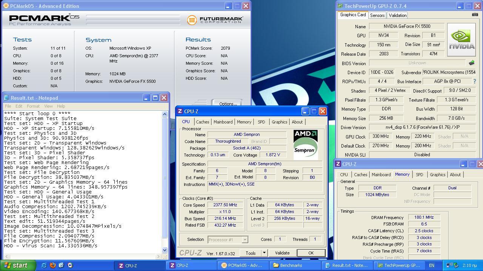Image resolution: width=483 pixels, height=271 pixels.
Task: Open About tab in processor CPU-Z window
Action: pyautogui.click(x=297, y=122)
